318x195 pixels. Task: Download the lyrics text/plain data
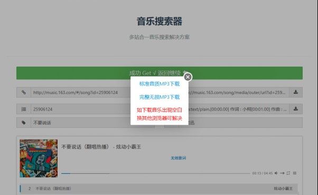(x=296, y=109)
